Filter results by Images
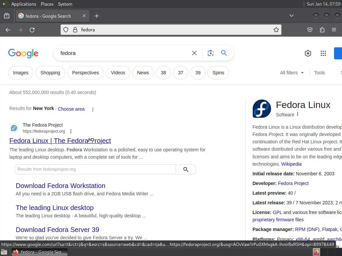Image resolution: width=342 pixels, height=256 pixels. point(21,73)
